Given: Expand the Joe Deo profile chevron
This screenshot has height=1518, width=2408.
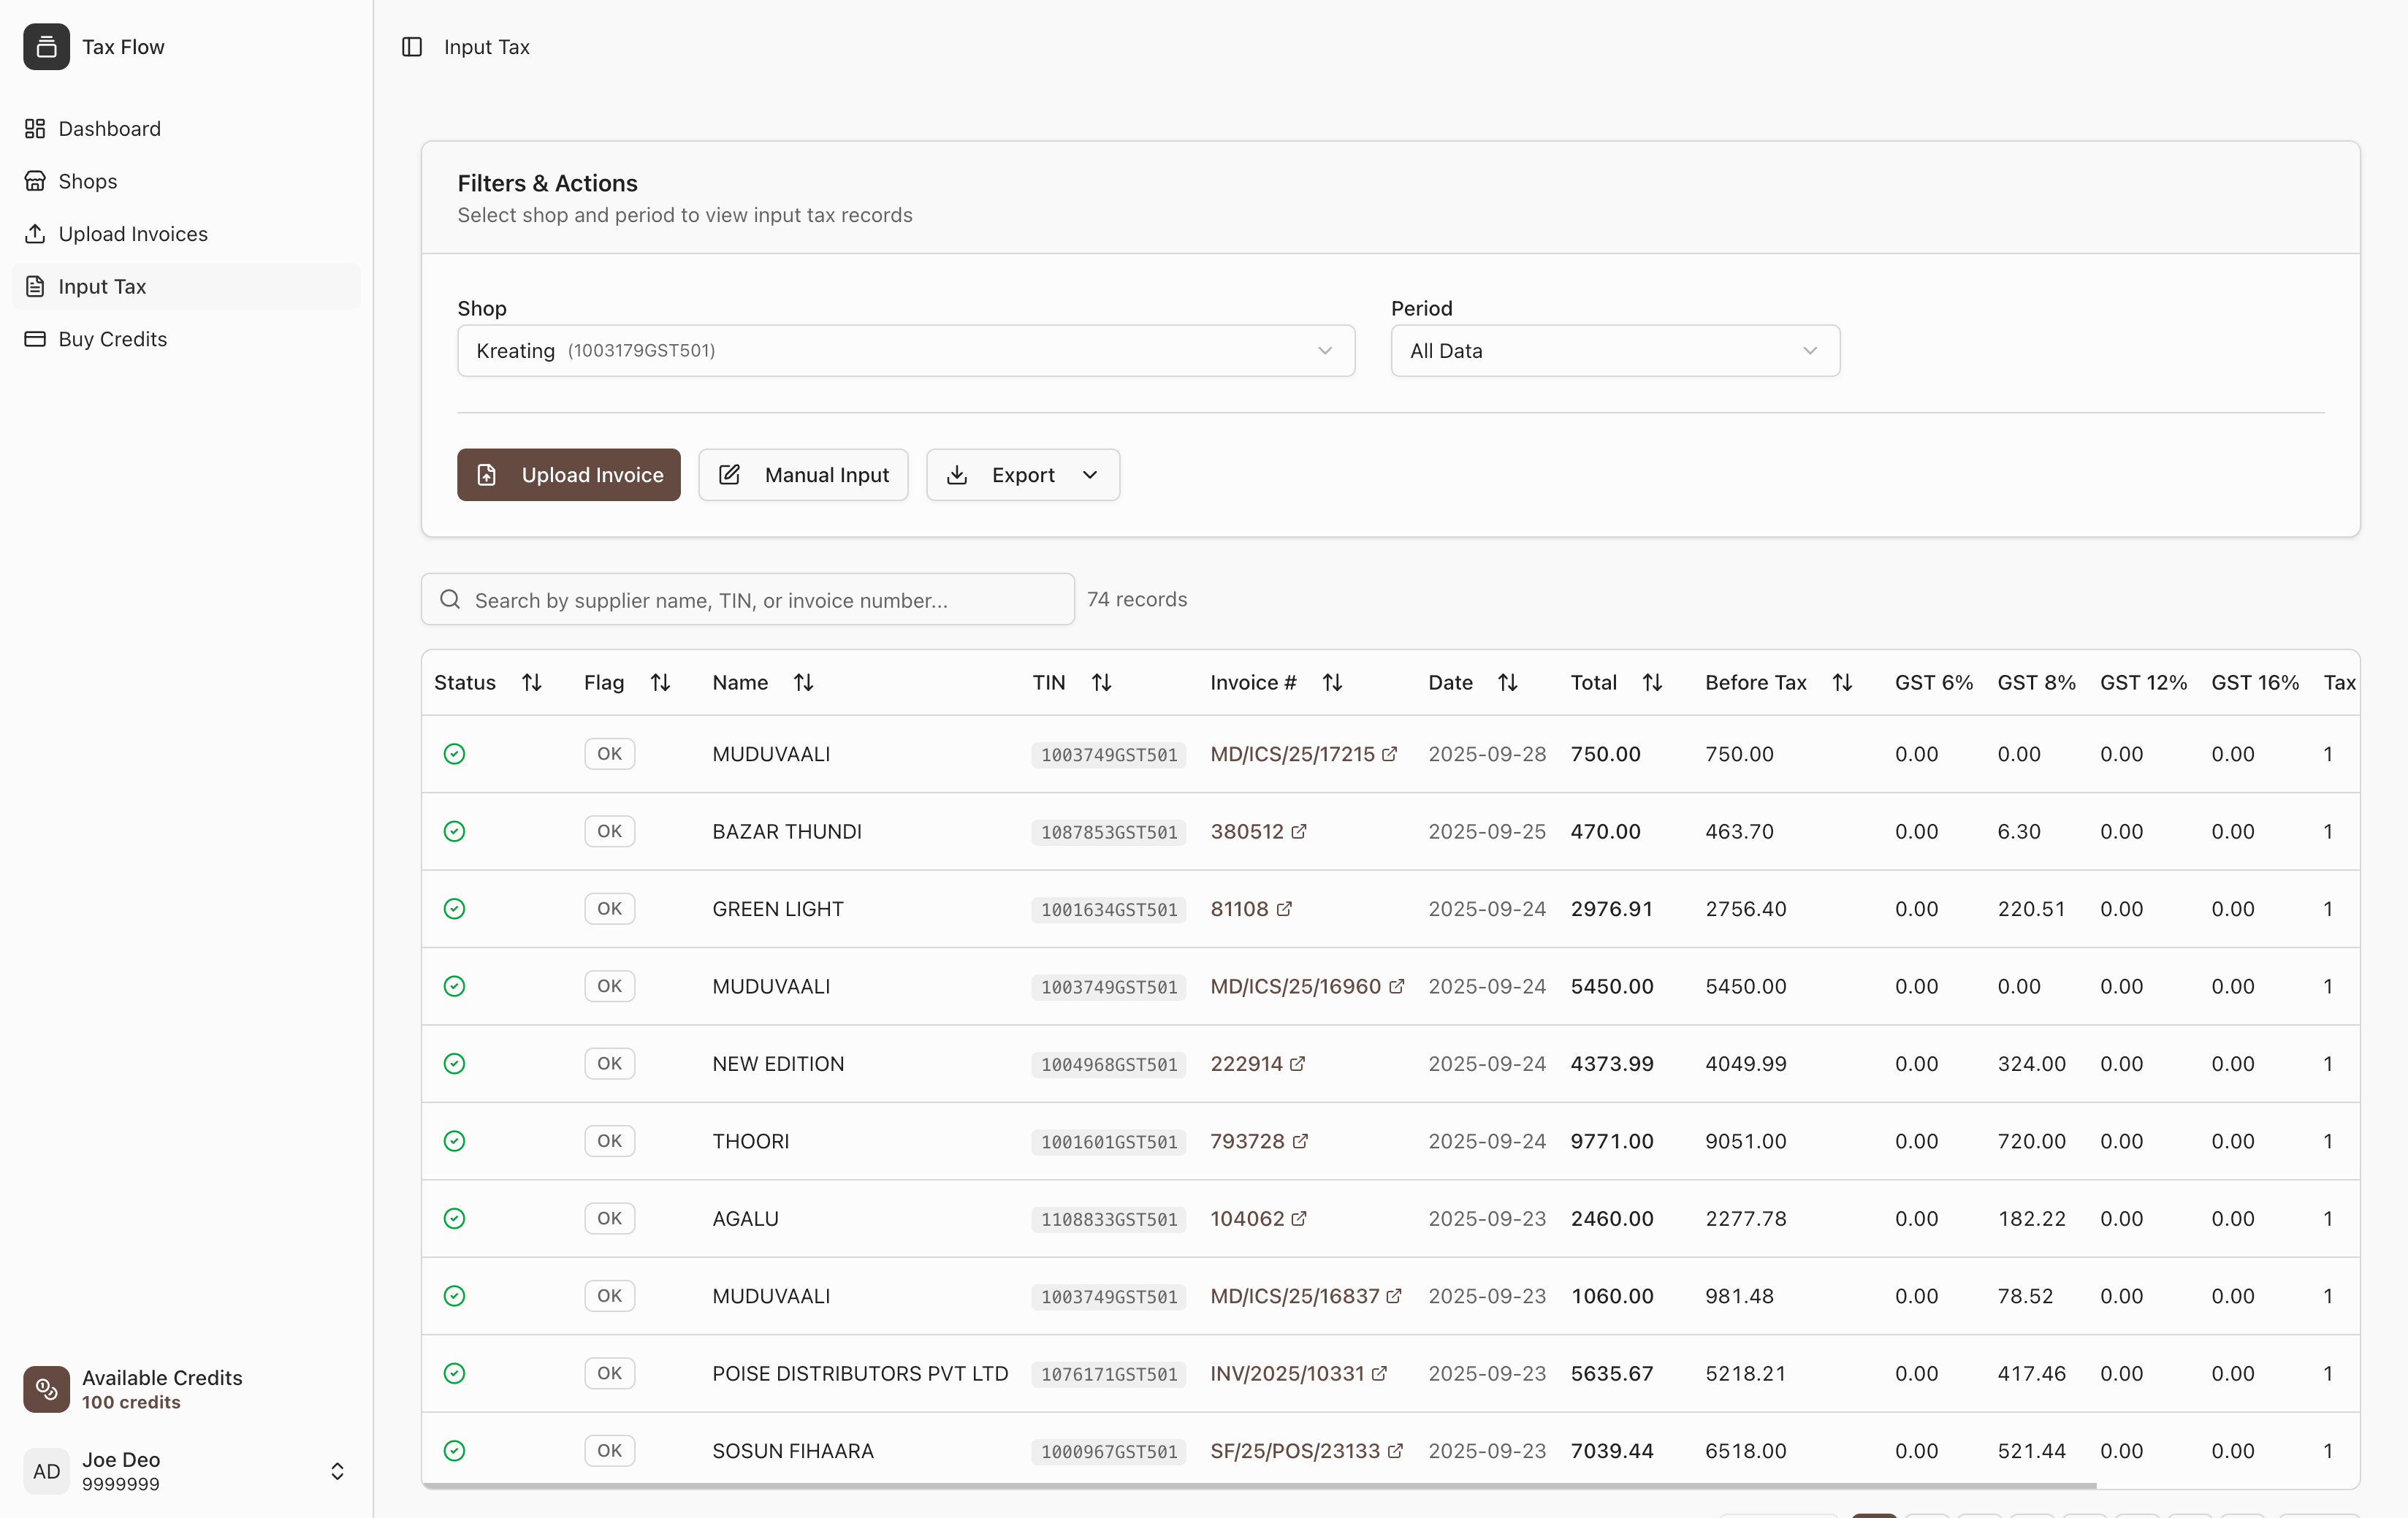Looking at the screenshot, I should click(337, 1470).
